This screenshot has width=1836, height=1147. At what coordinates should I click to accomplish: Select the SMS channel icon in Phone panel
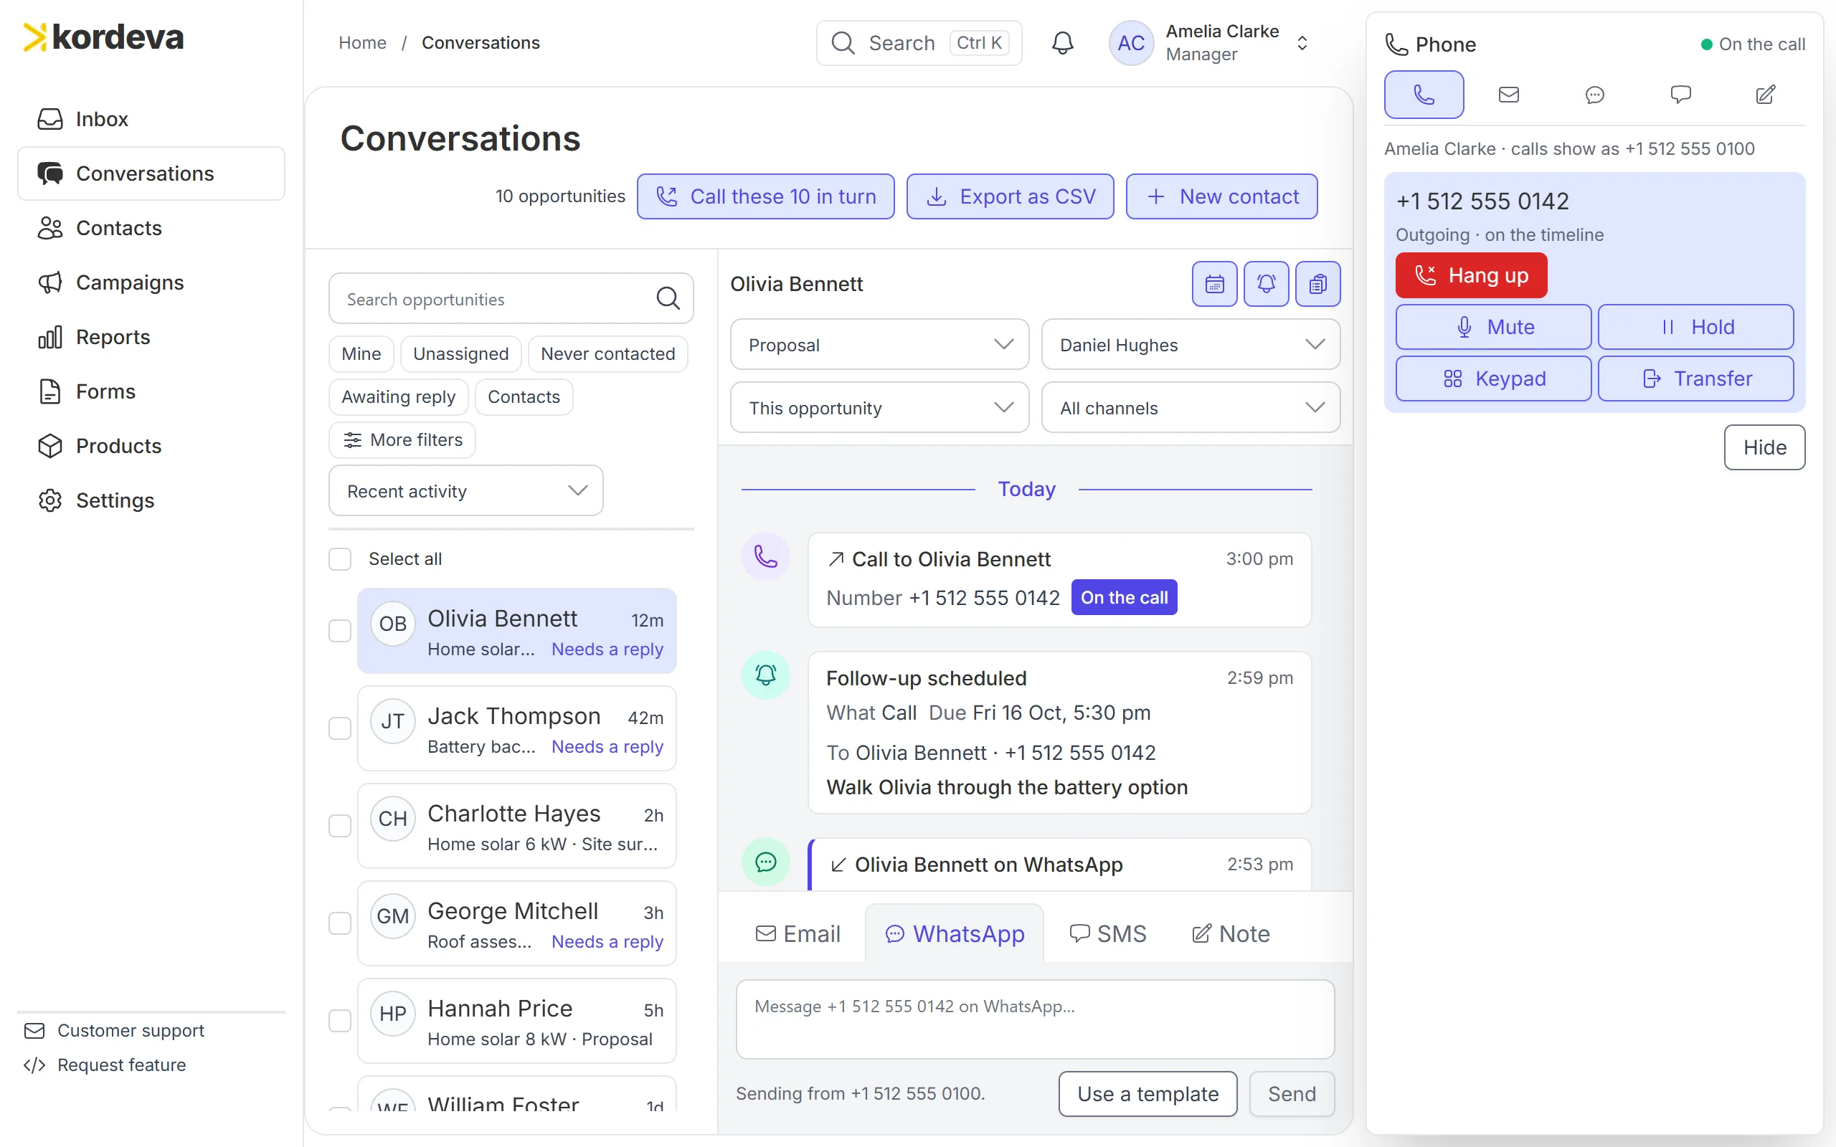coord(1680,95)
